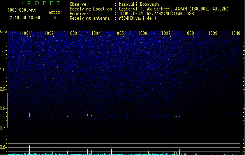Click the 1835 time axis label

119,33
